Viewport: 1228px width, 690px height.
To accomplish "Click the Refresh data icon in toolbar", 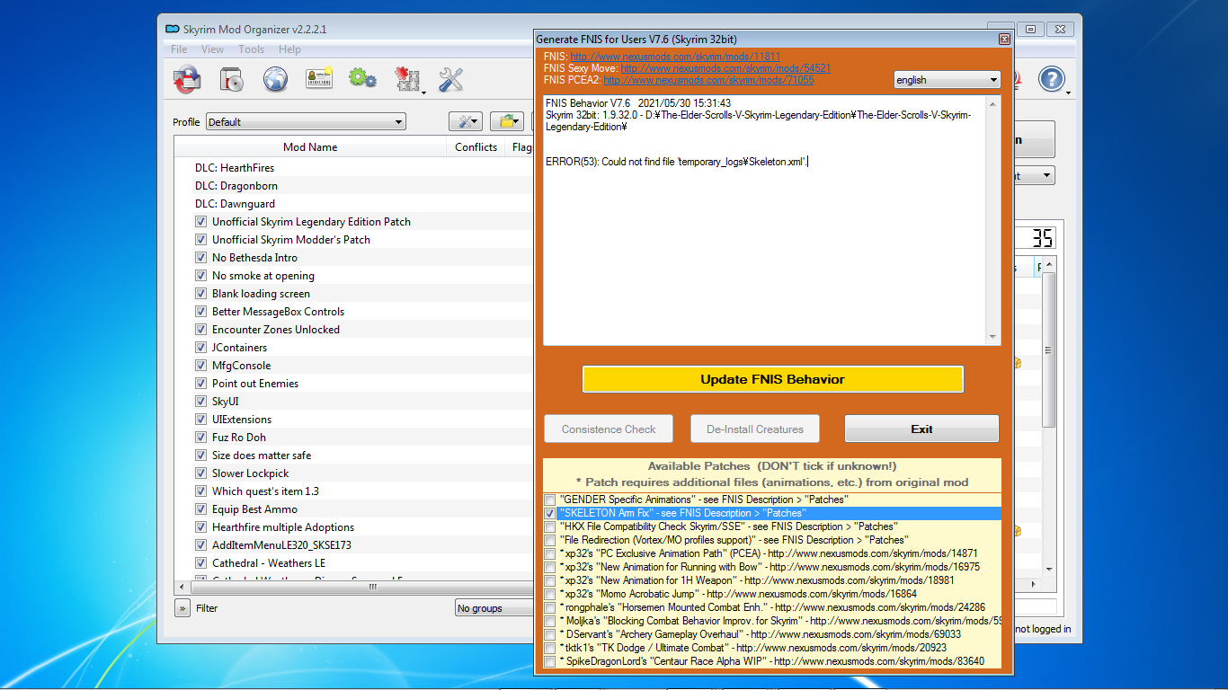I will pyautogui.click(x=187, y=79).
